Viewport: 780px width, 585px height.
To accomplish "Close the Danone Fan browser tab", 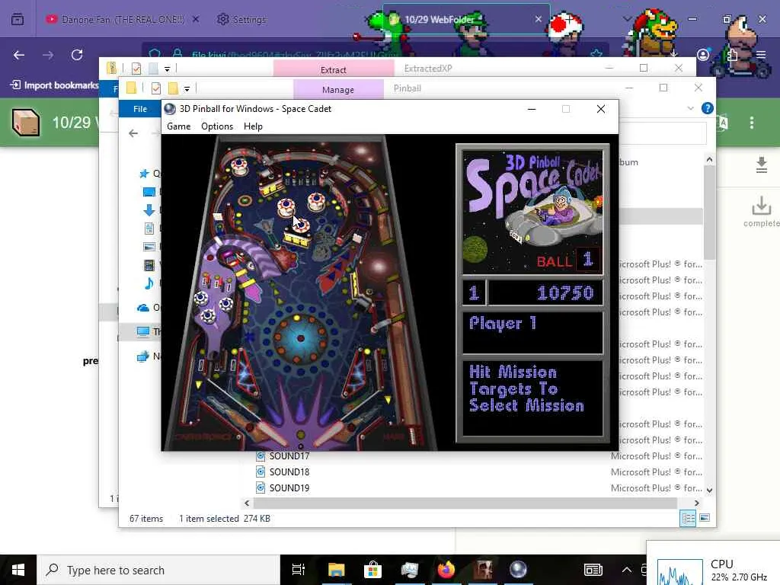I will [196, 19].
